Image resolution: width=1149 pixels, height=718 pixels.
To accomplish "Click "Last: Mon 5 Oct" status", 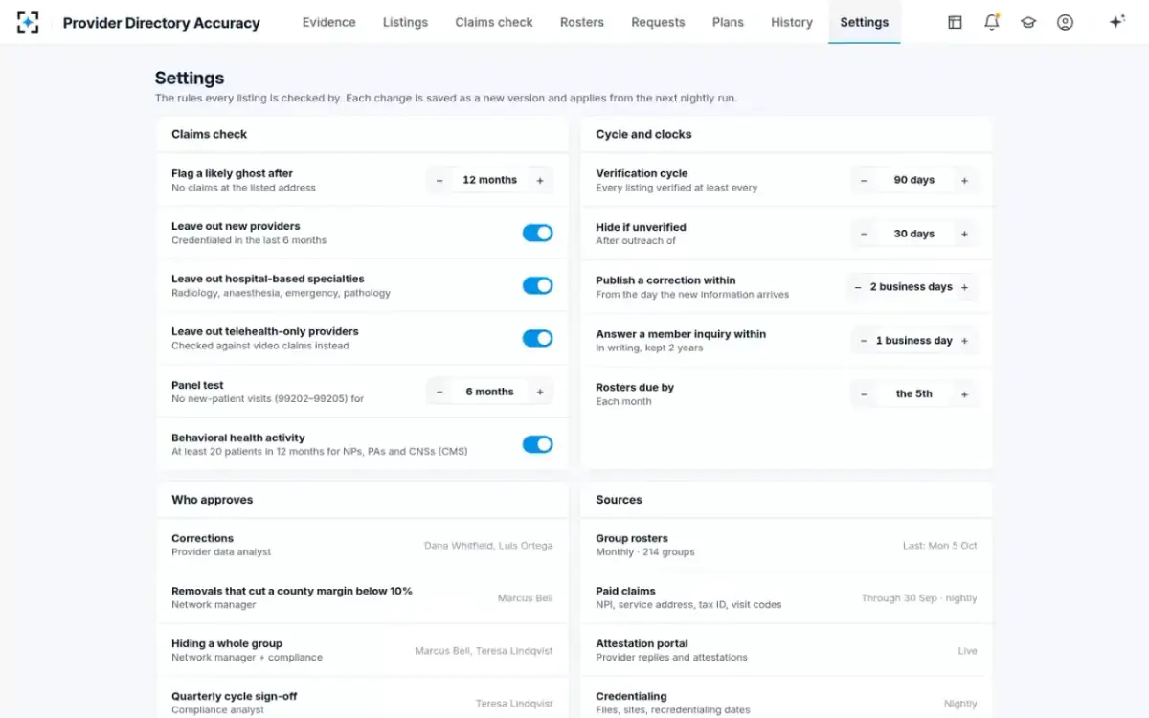I will (940, 546).
